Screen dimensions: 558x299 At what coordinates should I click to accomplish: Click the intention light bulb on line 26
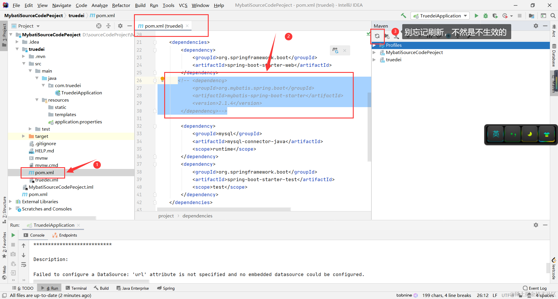coord(162,79)
